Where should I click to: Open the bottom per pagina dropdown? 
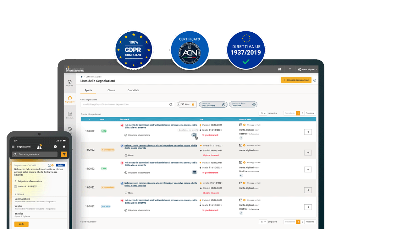pos(263,222)
